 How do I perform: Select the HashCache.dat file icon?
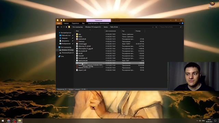pos(77,60)
